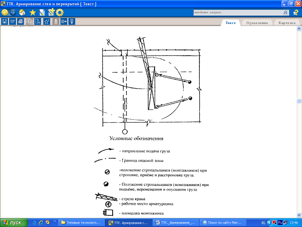Run search with magnifier icon
This screenshot has width=302, height=227.
pyautogui.click(x=285, y=12)
